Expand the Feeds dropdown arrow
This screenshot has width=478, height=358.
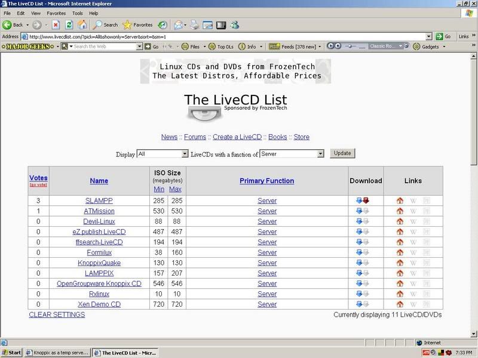320,47
